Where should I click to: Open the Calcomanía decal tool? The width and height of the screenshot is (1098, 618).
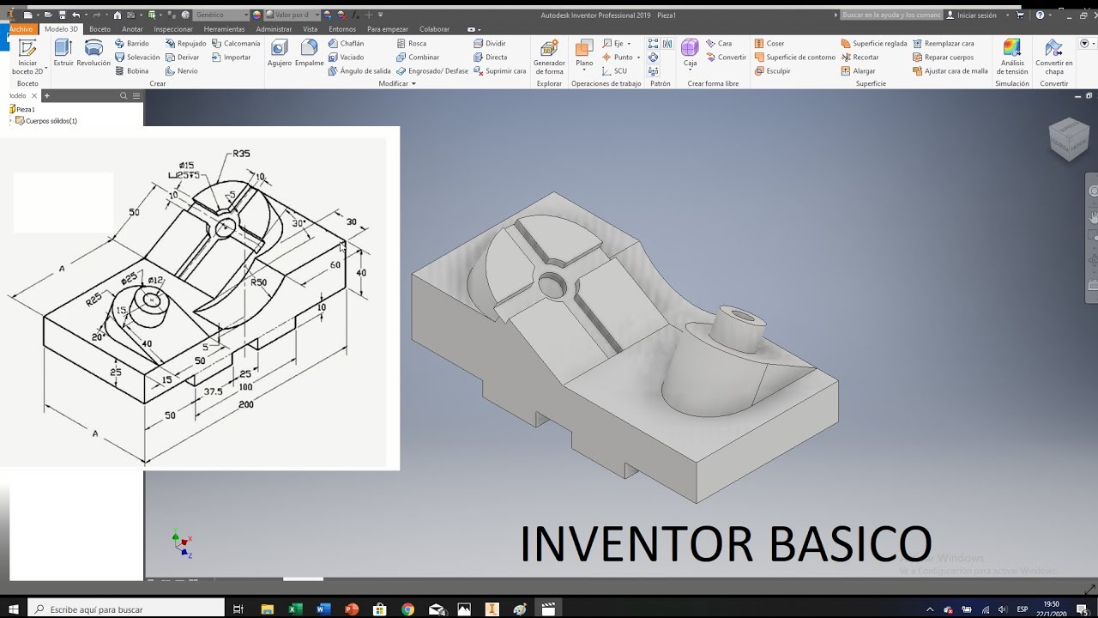[236, 43]
